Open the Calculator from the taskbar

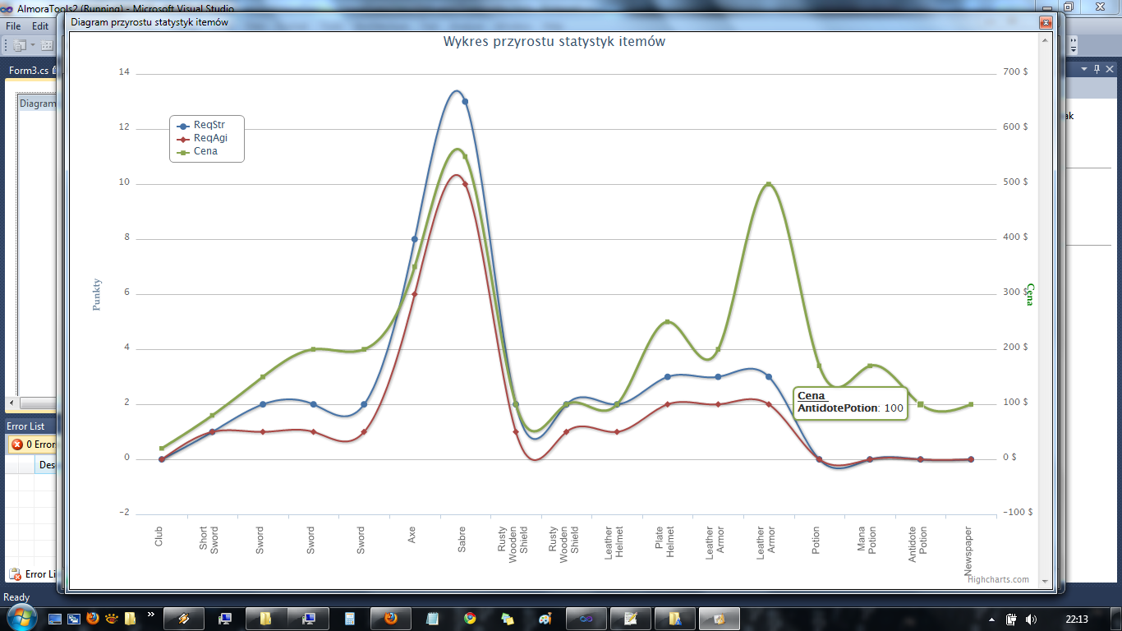click(349, 619)
